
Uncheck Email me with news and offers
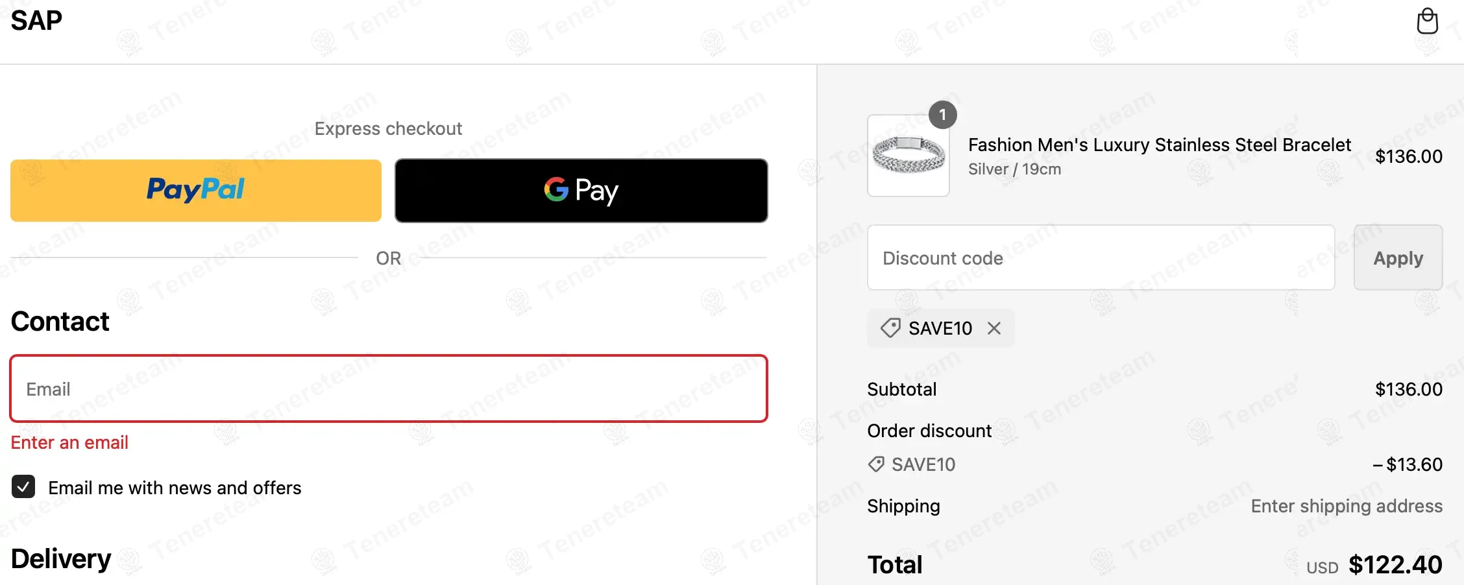23,487
